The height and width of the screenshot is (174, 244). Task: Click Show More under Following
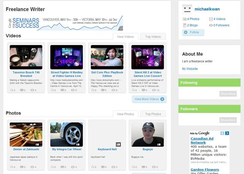(x=228, y=94)
